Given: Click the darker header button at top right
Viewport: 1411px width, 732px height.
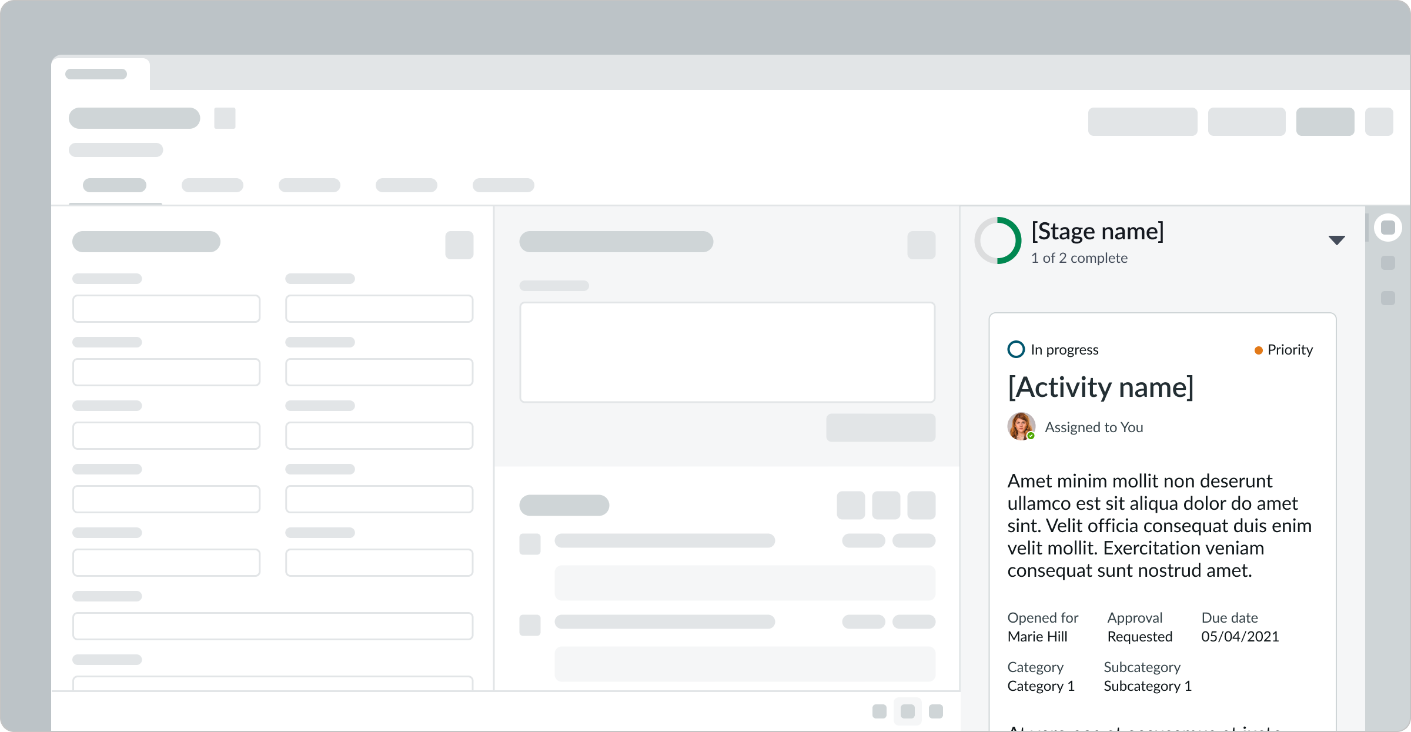Looking at the screenshot, I should [x=1325, y=122].
